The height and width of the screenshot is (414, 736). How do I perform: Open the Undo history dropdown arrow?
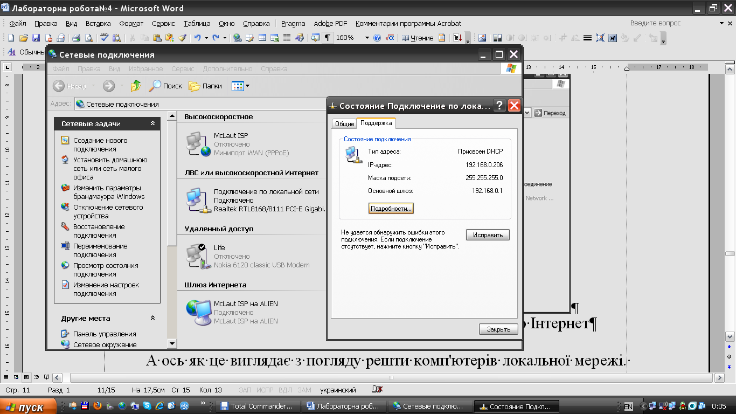(x=206, y=38)
